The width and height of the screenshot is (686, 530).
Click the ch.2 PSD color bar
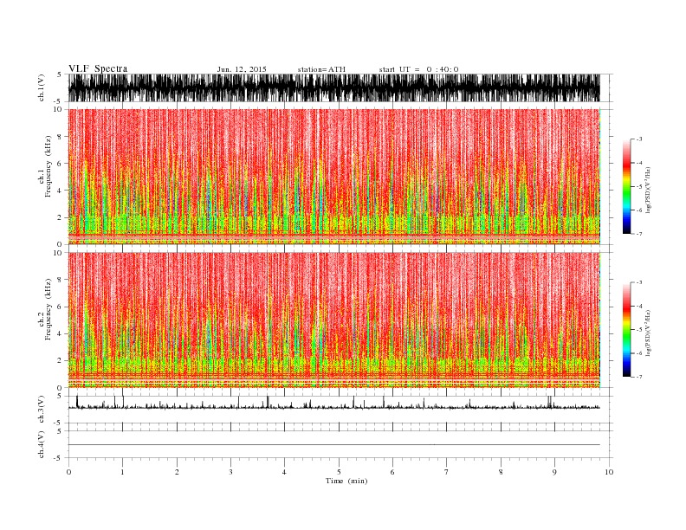tap(626, 330)
